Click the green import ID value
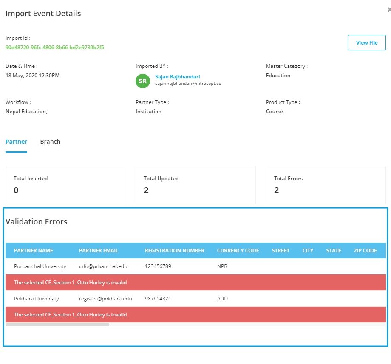 pyautogui.click(x=54, y=48)
